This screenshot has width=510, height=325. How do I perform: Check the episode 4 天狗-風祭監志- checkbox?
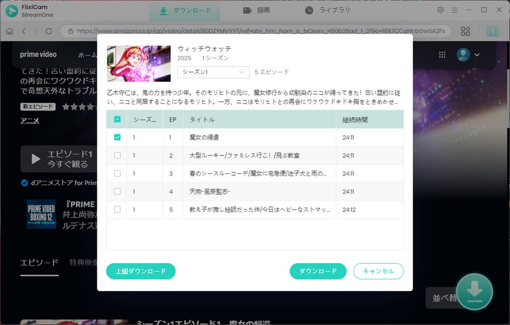click(117, 191)
